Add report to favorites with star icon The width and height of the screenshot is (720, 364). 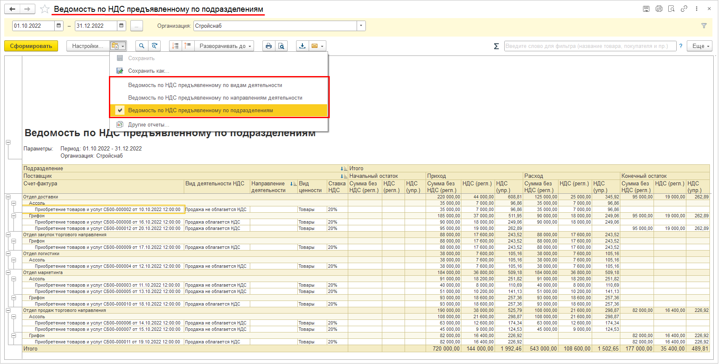[45, 9]
